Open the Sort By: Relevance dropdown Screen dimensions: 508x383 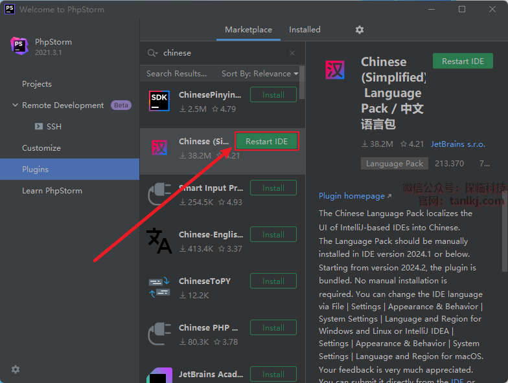tap(260, 74)
